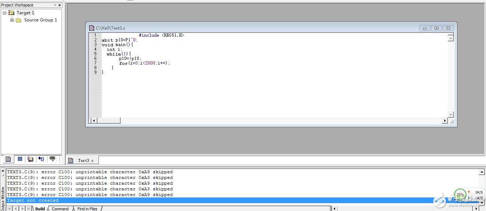Click the editor vertical scroll up arrow
This screenshot has height=211, width=486.
(451, 38)
